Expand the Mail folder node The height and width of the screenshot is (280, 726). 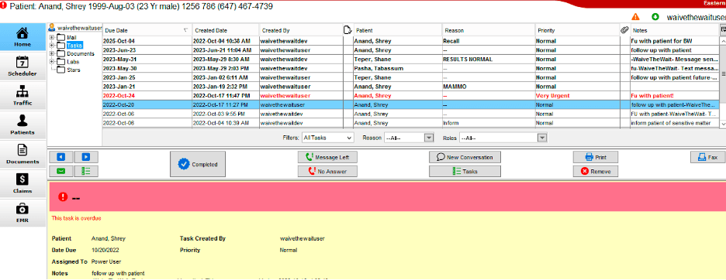(x=51, y=37)
